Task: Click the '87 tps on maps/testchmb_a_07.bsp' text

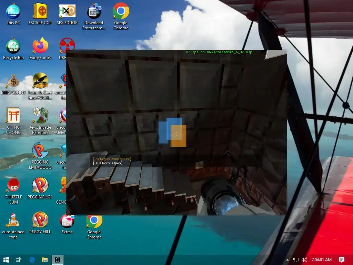Action: pos(219,52)
